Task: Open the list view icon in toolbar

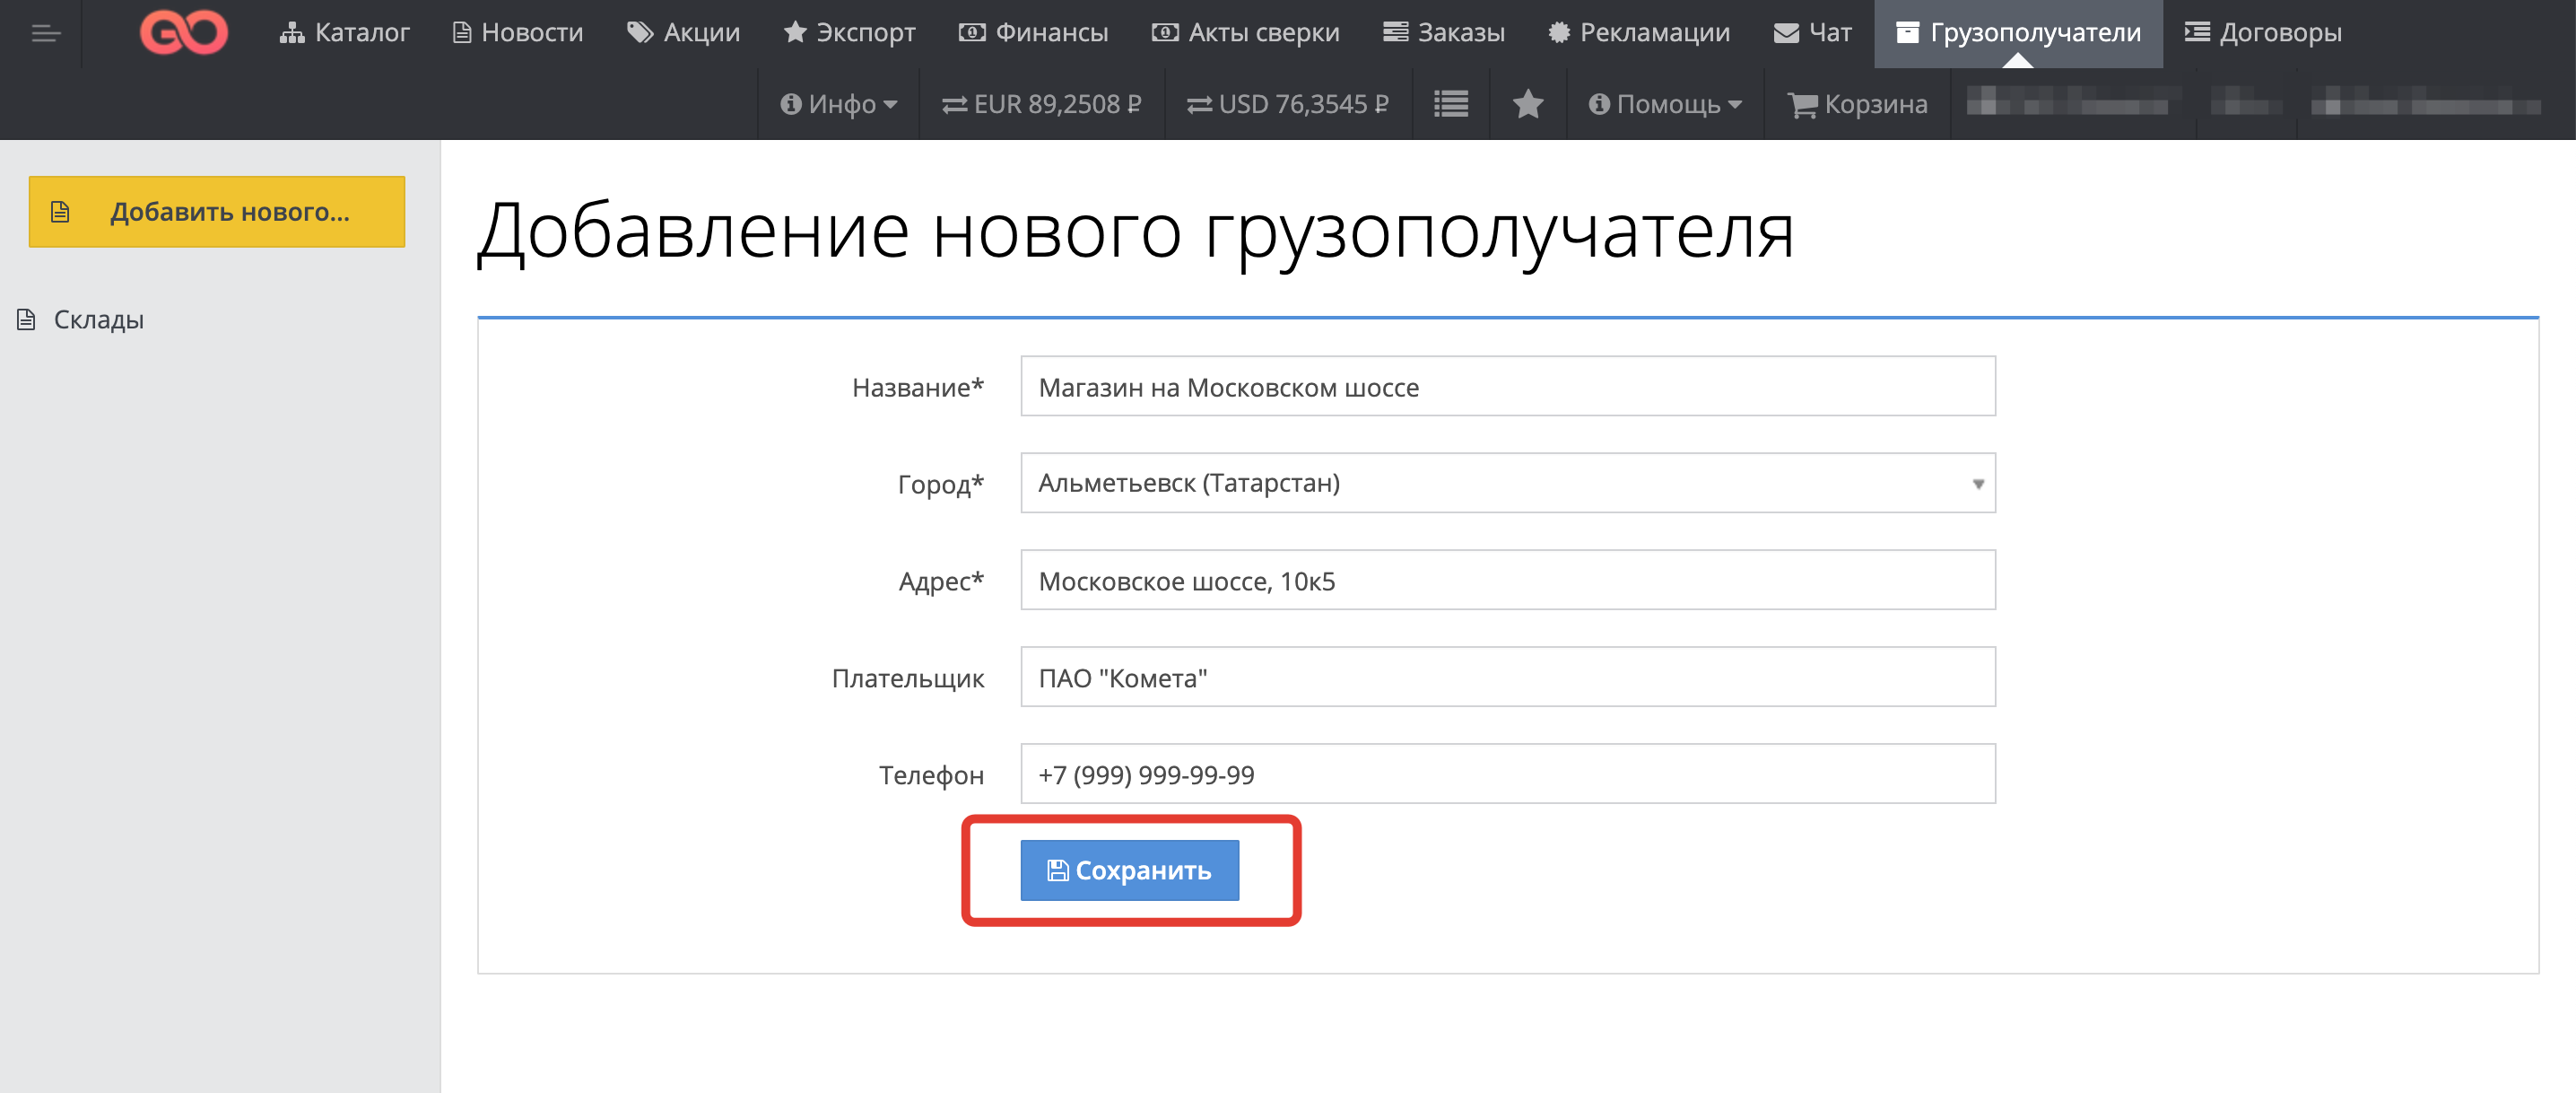Action: [1450, 104]
